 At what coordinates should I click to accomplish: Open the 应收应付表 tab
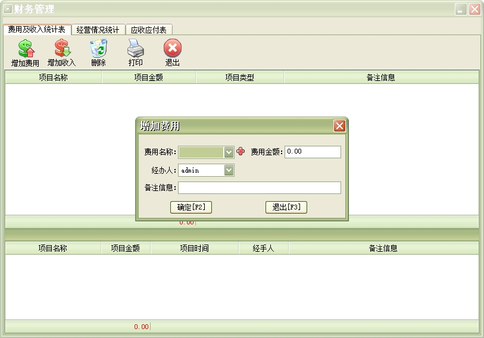pos(148,30)
